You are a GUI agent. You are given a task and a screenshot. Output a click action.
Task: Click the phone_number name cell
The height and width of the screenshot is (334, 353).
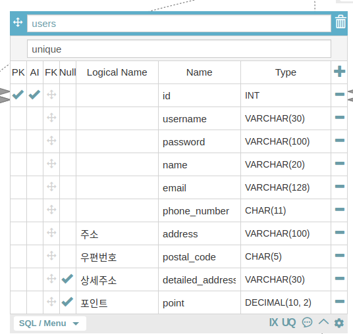pos(200,210)
